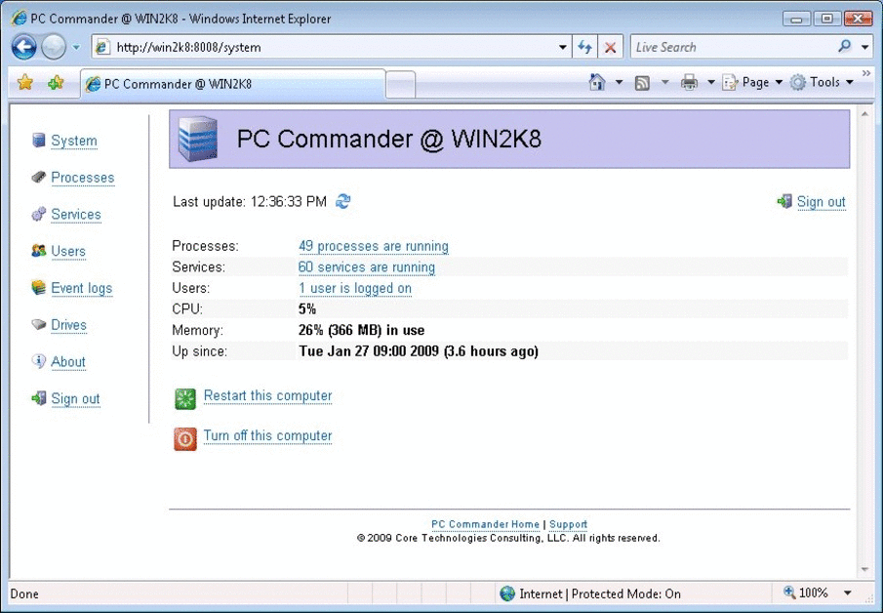Refresh the status using the refresh icon
Screen dimensions: 883x613
click(x=342, y=201)
